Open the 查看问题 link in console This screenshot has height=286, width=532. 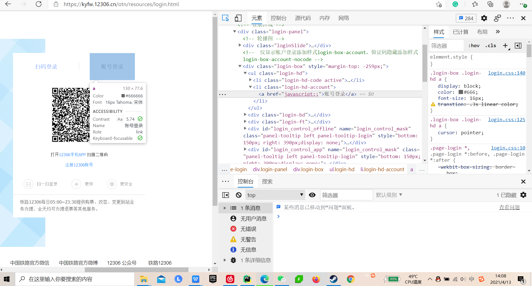coord(509,207)
